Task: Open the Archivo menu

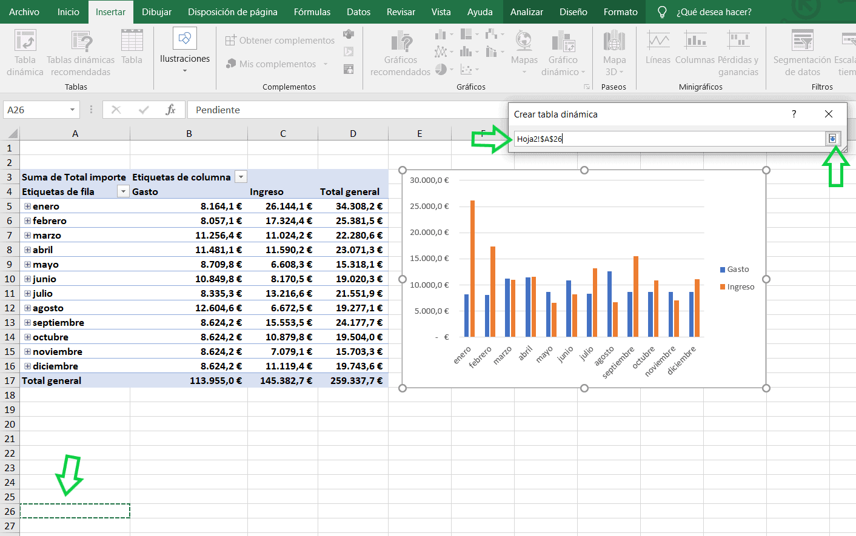Action: pyautogui.click(x=24, y=12)
